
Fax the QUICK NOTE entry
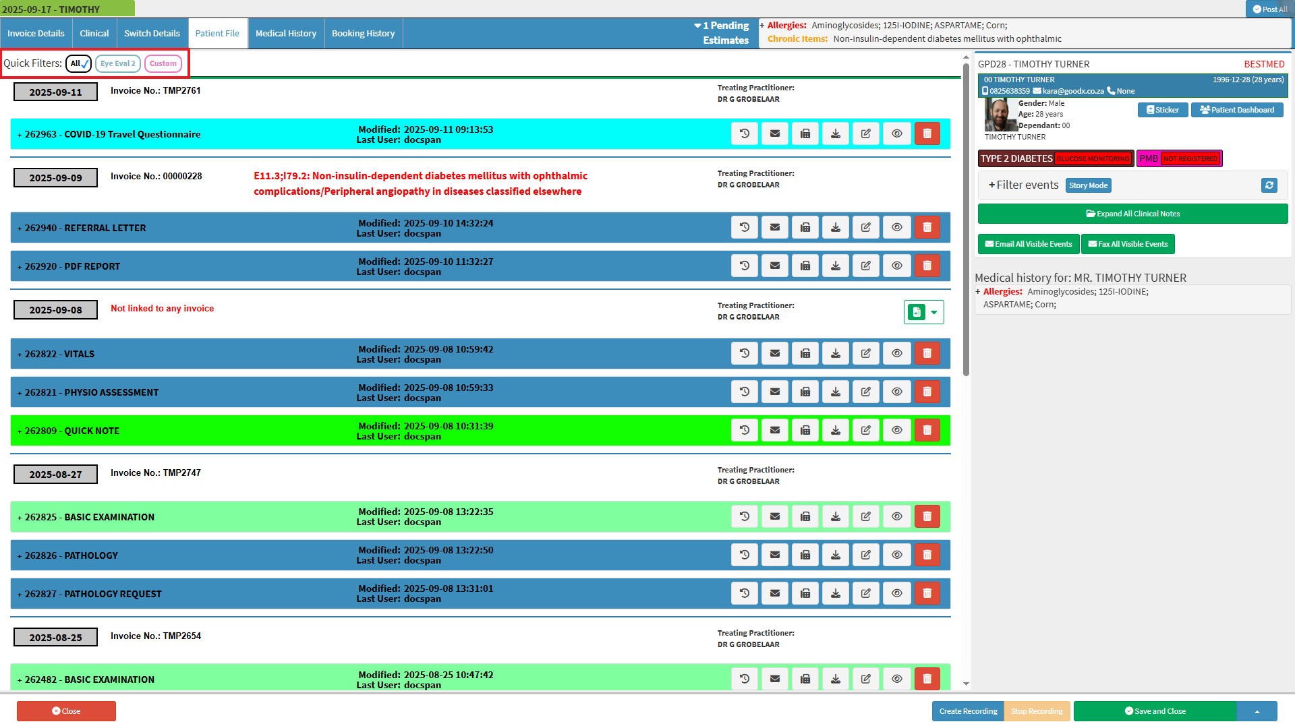pyautogui.click(x=805, y=430)
